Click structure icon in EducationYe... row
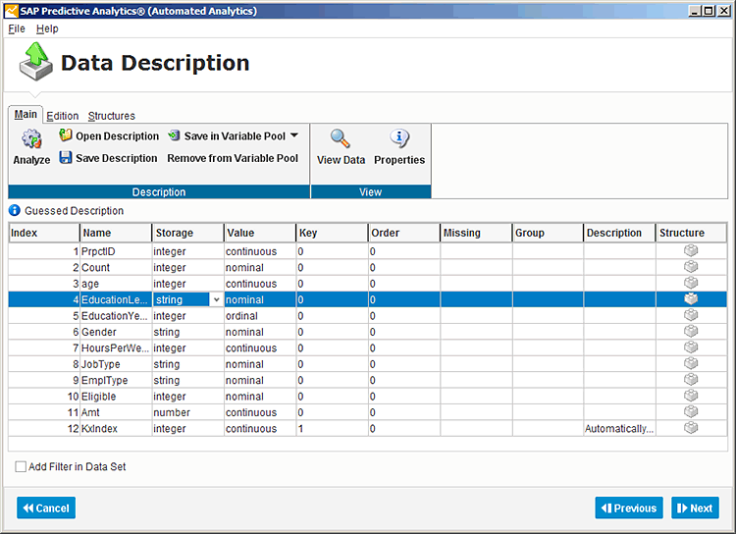Viewport: 736px width, 534px height. tap(691, 315)
